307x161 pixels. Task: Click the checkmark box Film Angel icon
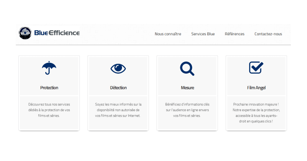pyautogui.click(x=256, y=67)
